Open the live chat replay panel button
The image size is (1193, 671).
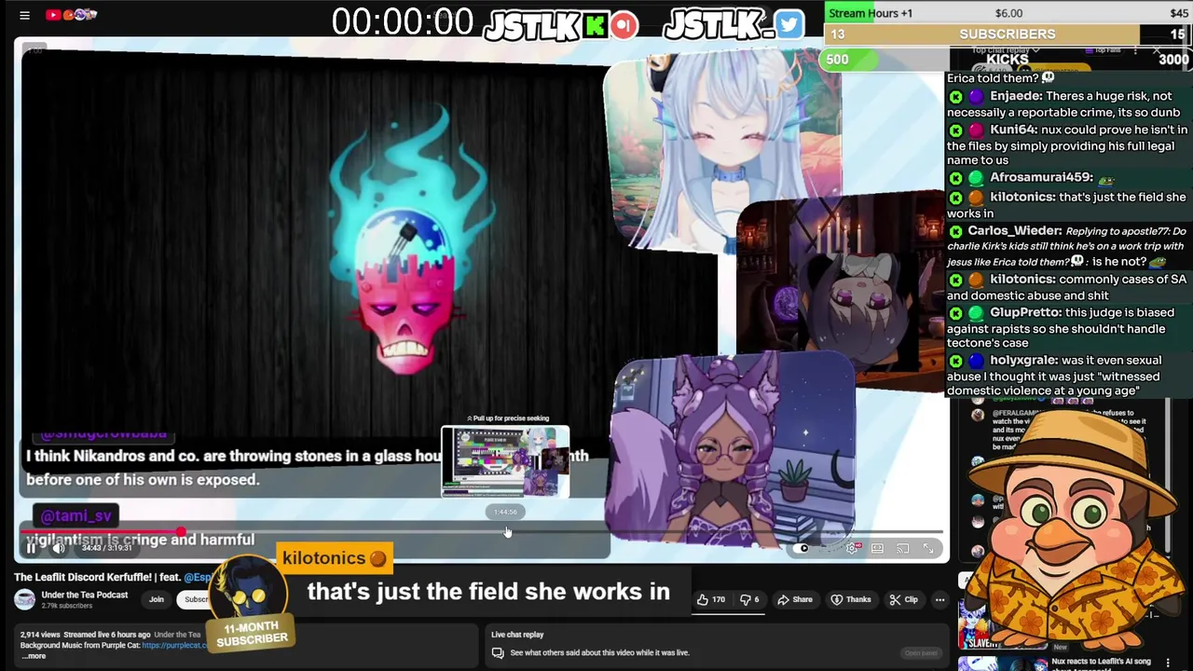pos(920,652)
